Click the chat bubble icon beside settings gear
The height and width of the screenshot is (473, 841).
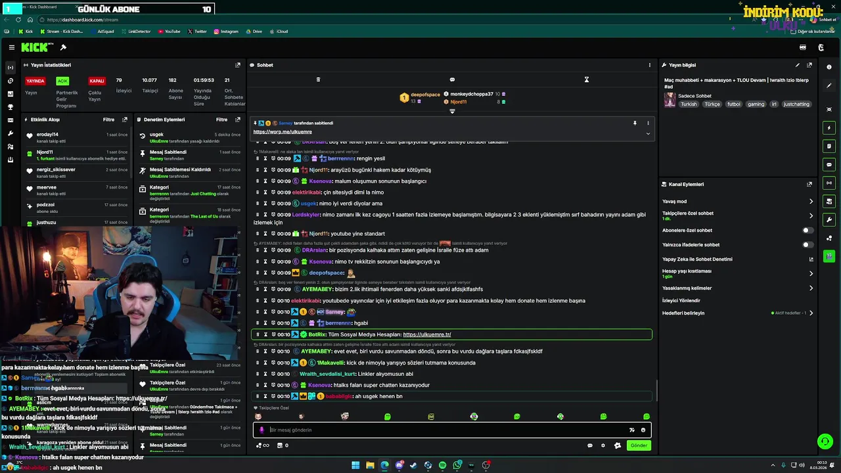[589, 445]
